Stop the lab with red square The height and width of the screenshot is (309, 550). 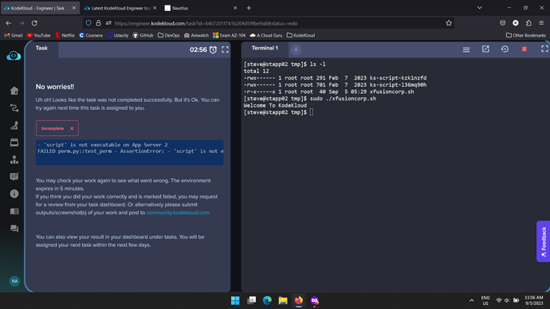coord(524,49)
